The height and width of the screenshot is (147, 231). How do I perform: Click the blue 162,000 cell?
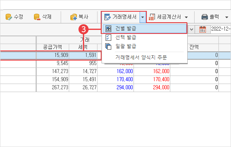click(x=116, y=71)
